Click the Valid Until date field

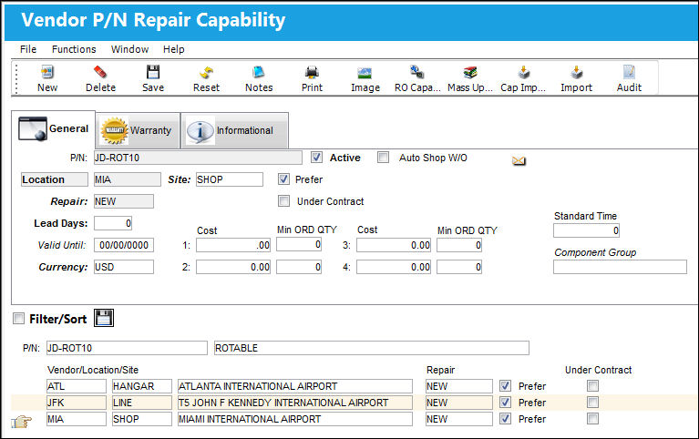pos(124,245)
